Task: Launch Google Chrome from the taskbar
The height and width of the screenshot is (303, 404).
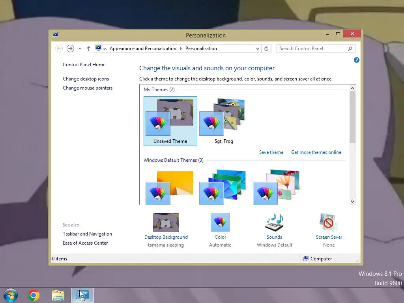Action: point(34,295)
